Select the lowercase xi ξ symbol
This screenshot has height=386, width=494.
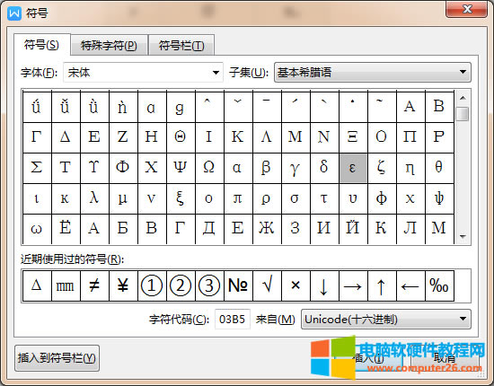pos(181,198)
